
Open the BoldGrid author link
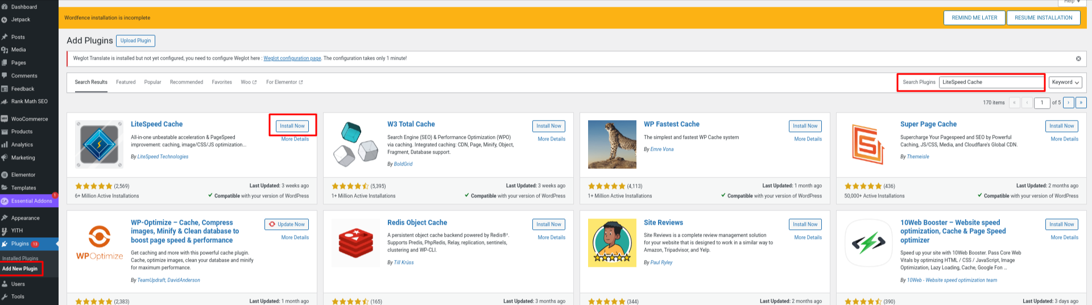coord(403,164)
